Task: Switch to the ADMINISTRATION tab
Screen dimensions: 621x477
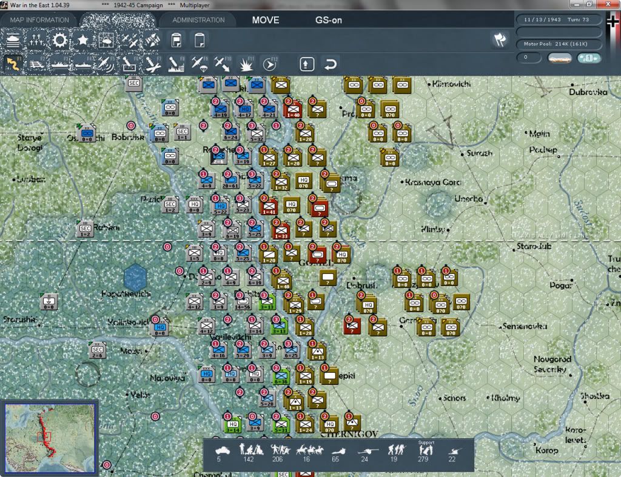Action: [198, 20]
